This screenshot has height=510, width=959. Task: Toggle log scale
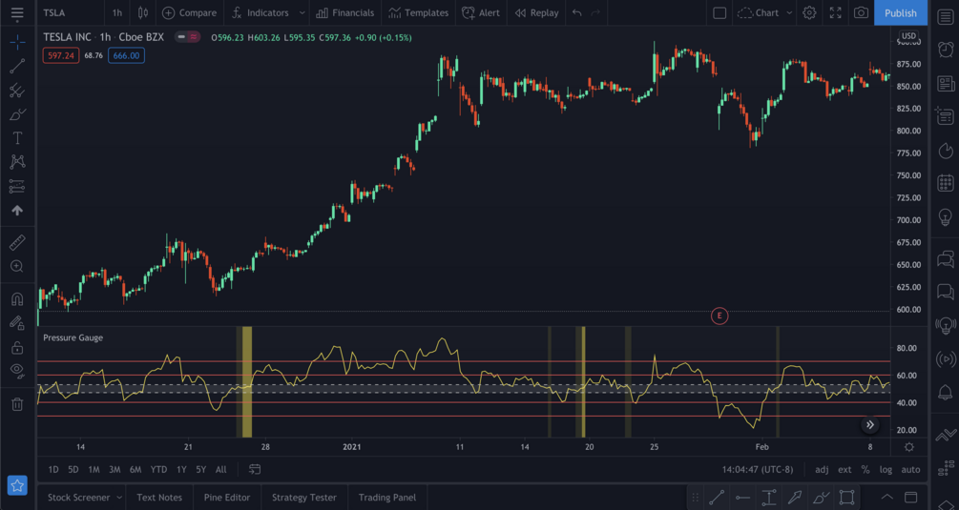[x=886, y=470]
